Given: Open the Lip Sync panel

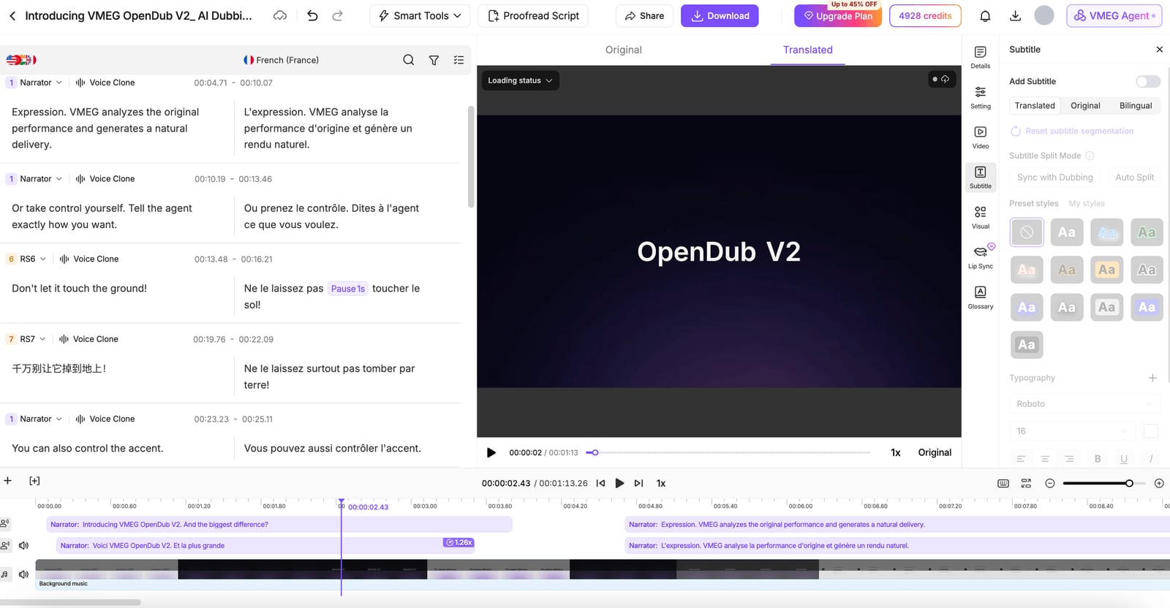Looking at the screenshot, I should tap(981, 257).
